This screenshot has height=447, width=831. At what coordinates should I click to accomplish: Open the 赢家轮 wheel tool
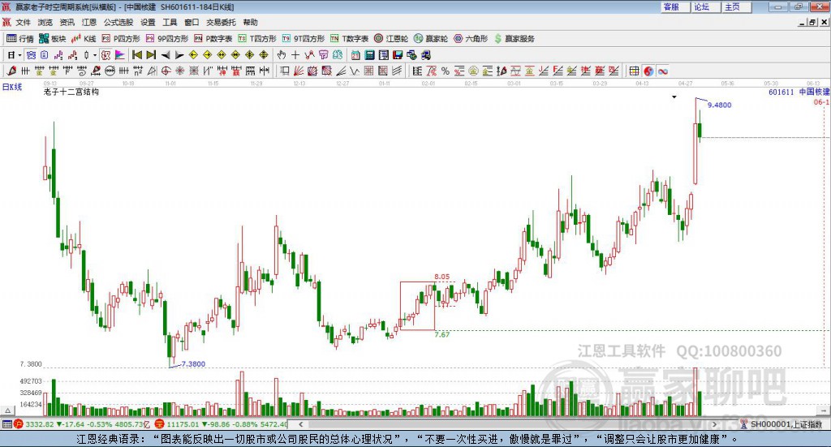coord(431,39)
